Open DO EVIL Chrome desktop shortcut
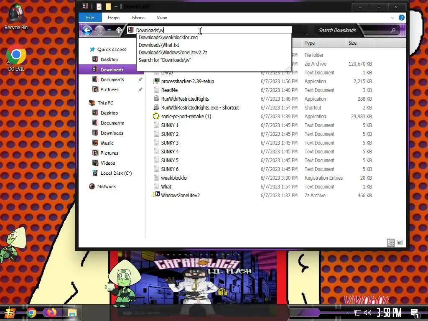The image size is (428, 321). tap(16, 59)
